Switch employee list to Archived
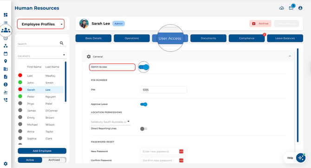Screen dimensions: 311x168 pos(54,160)
